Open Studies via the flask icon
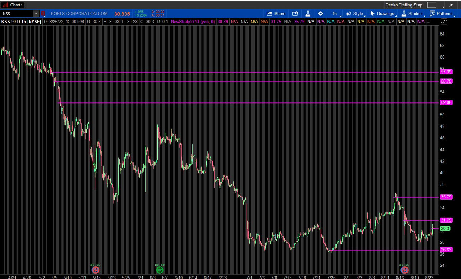The image size is (461, 279). click(404, 13)
